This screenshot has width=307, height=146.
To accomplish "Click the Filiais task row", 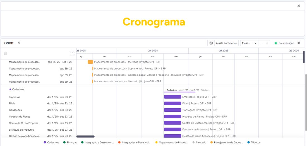I will click(39, 103).
